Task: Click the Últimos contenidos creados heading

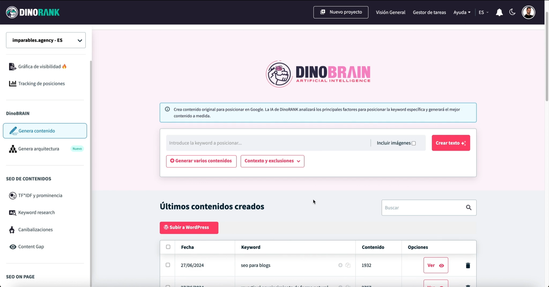Action: coord(212,207)
